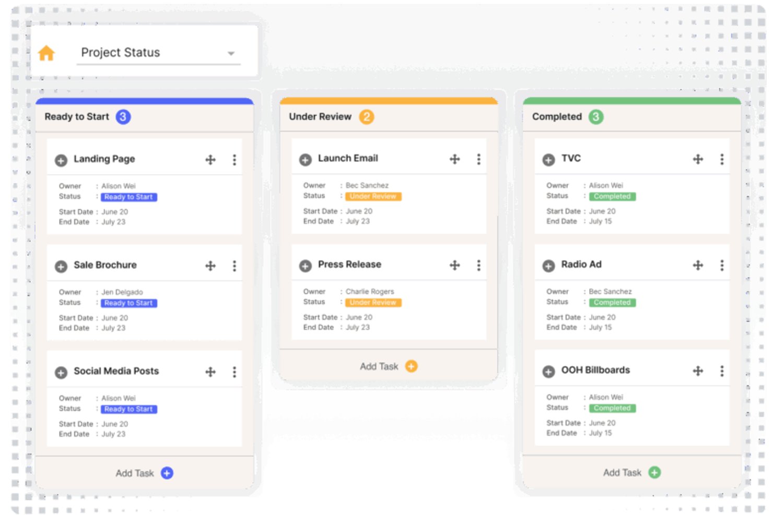Image resolution: width=773 pixels, height=515 pixels.
Task: Click the Radio Ad move handle
Action: (x=698, y=265)
